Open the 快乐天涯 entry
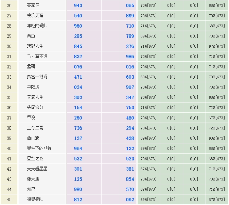This screenshot has width=229, height=205. point(35,16)
